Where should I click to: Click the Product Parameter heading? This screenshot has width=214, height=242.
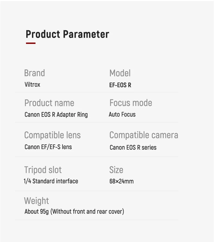click(67, 34)
